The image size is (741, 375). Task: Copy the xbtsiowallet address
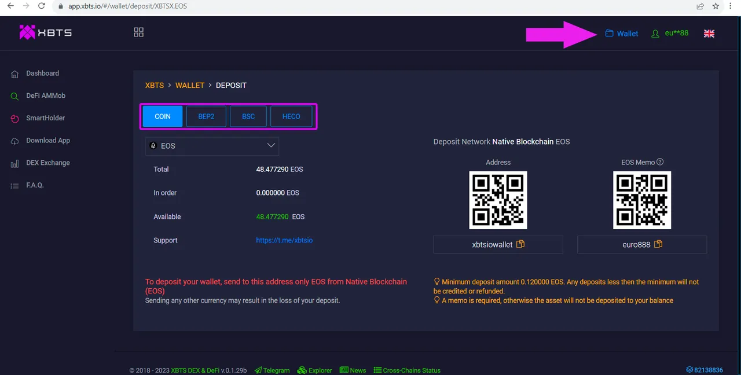pos(520,244)
